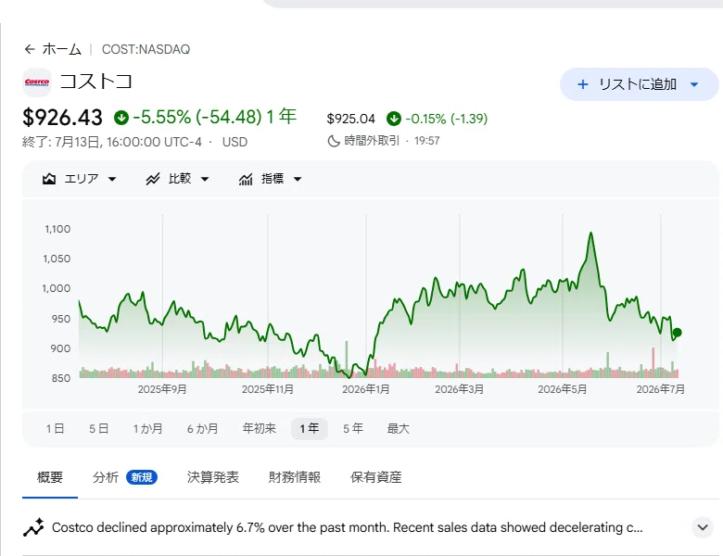Click the $926.43 price value
723x556 pixels.
62,117
